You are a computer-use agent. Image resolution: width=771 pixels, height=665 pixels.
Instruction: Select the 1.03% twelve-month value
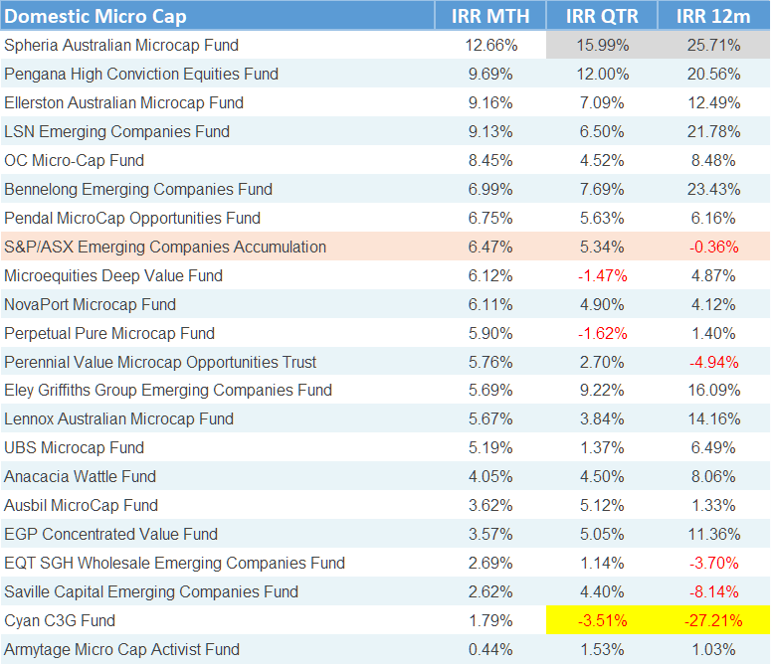pos(713,649)
